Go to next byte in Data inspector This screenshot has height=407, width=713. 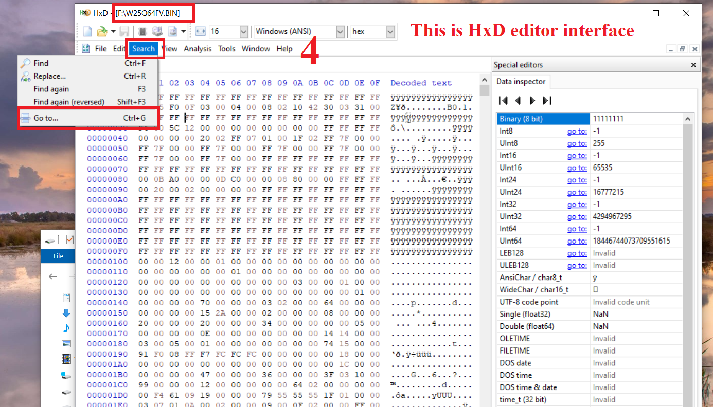coord(532,100)
